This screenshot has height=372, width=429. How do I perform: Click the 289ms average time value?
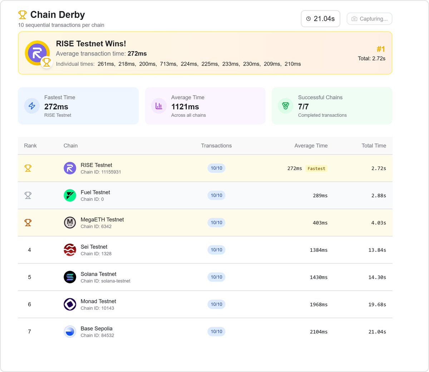click(x=320, y=195)
